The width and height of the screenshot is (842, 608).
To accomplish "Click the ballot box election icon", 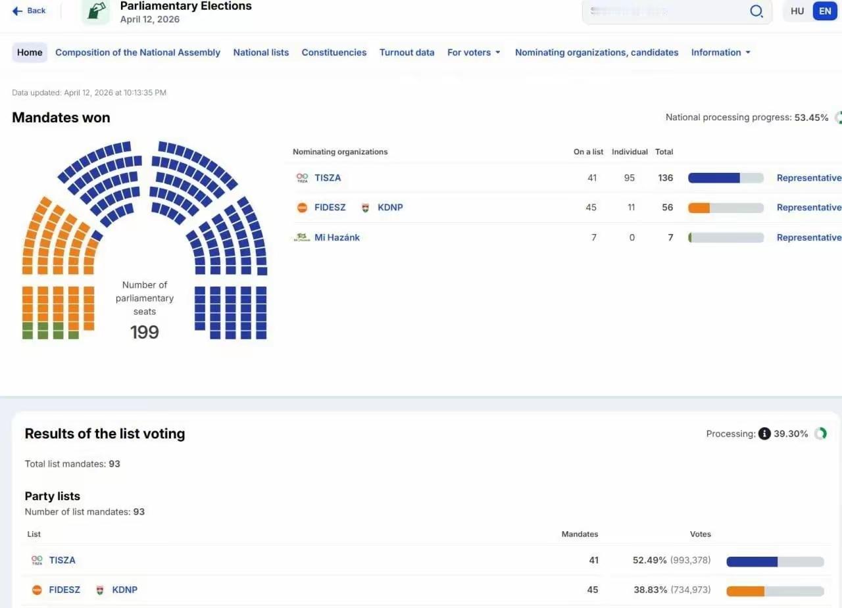I will [x=95, y=12].
